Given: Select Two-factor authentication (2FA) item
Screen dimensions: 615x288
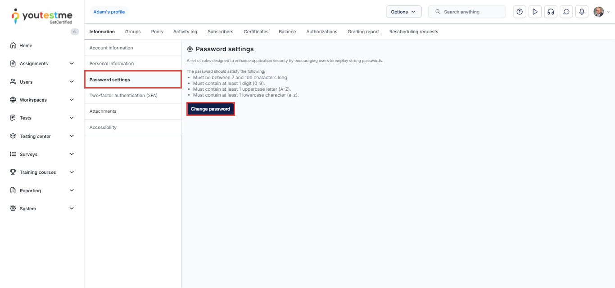Looking at the screenshot, I should [123, 95].
